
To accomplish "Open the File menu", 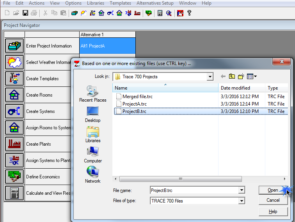I will 7,3.
